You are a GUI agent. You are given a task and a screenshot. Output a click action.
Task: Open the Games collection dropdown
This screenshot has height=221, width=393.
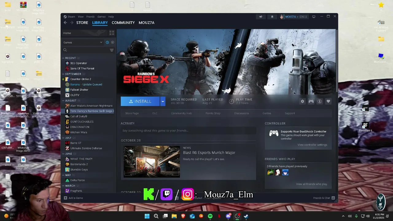[x=83, y=42]
